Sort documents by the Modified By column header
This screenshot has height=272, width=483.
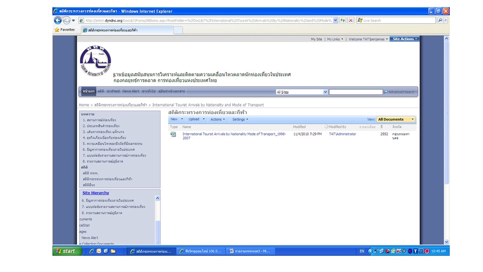click(x=337, y=127)
